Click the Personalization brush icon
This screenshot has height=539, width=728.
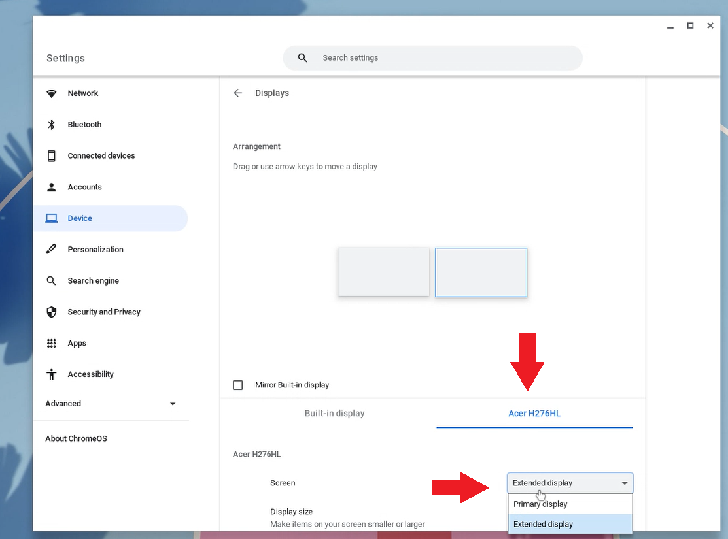pyautogui.click(x=52, y=250)
